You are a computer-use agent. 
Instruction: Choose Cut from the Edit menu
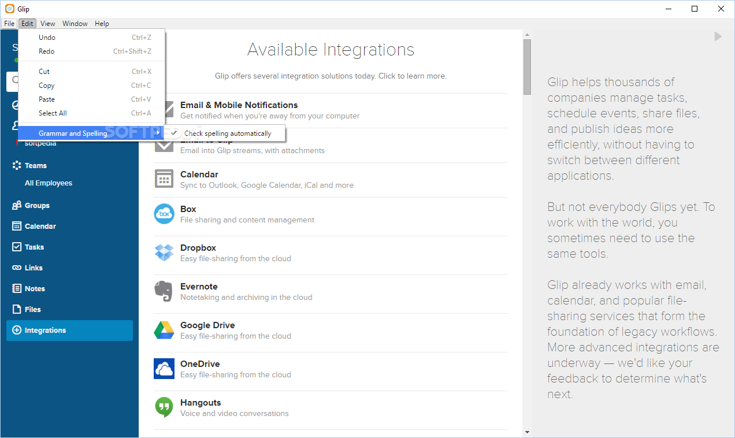click(x=92, y=72)
